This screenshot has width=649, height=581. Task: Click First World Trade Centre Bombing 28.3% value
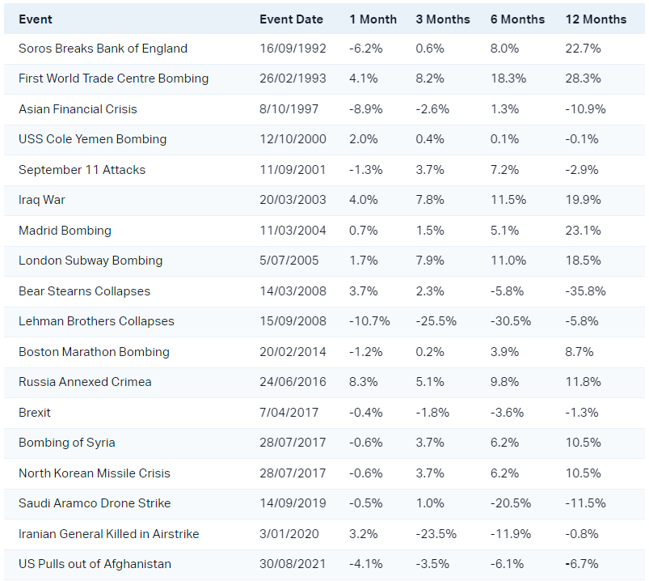coord(584,78)
